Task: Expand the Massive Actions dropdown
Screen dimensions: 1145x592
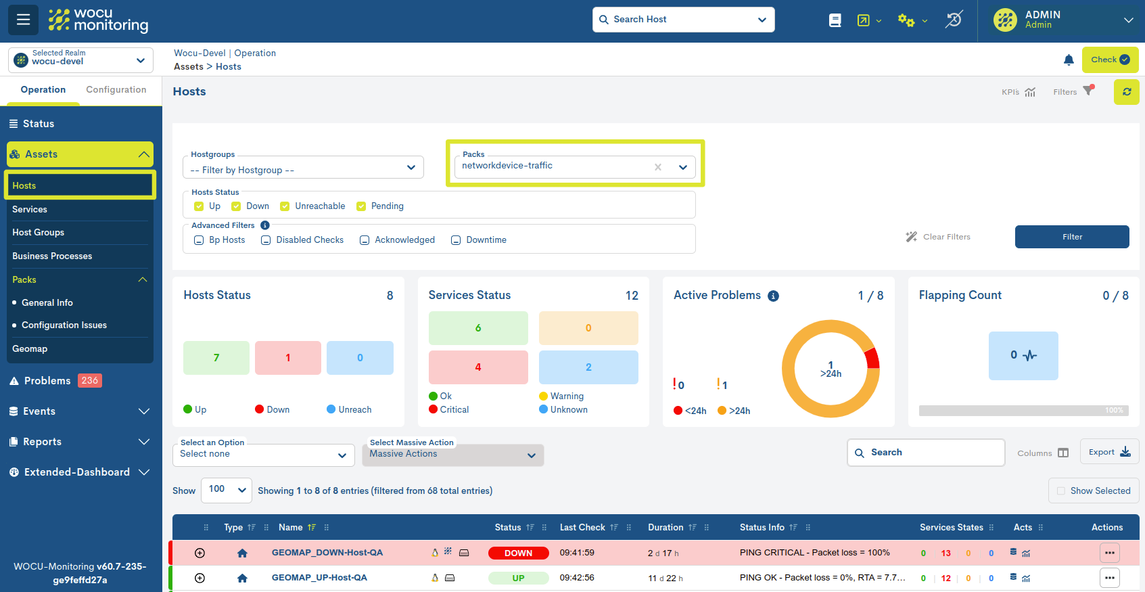Action: 452,455
